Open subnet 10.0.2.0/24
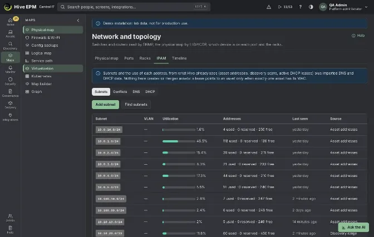This screenshot has width=374, height=237. [108, 152]
